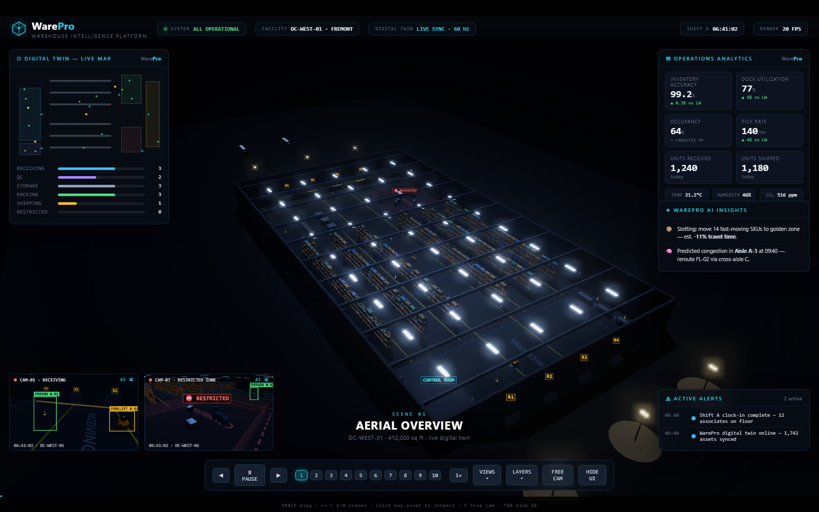This screenshot has height=512, width=819.
Task: Click the FORKLIFT 0.92 detection box
Action: 122,421
